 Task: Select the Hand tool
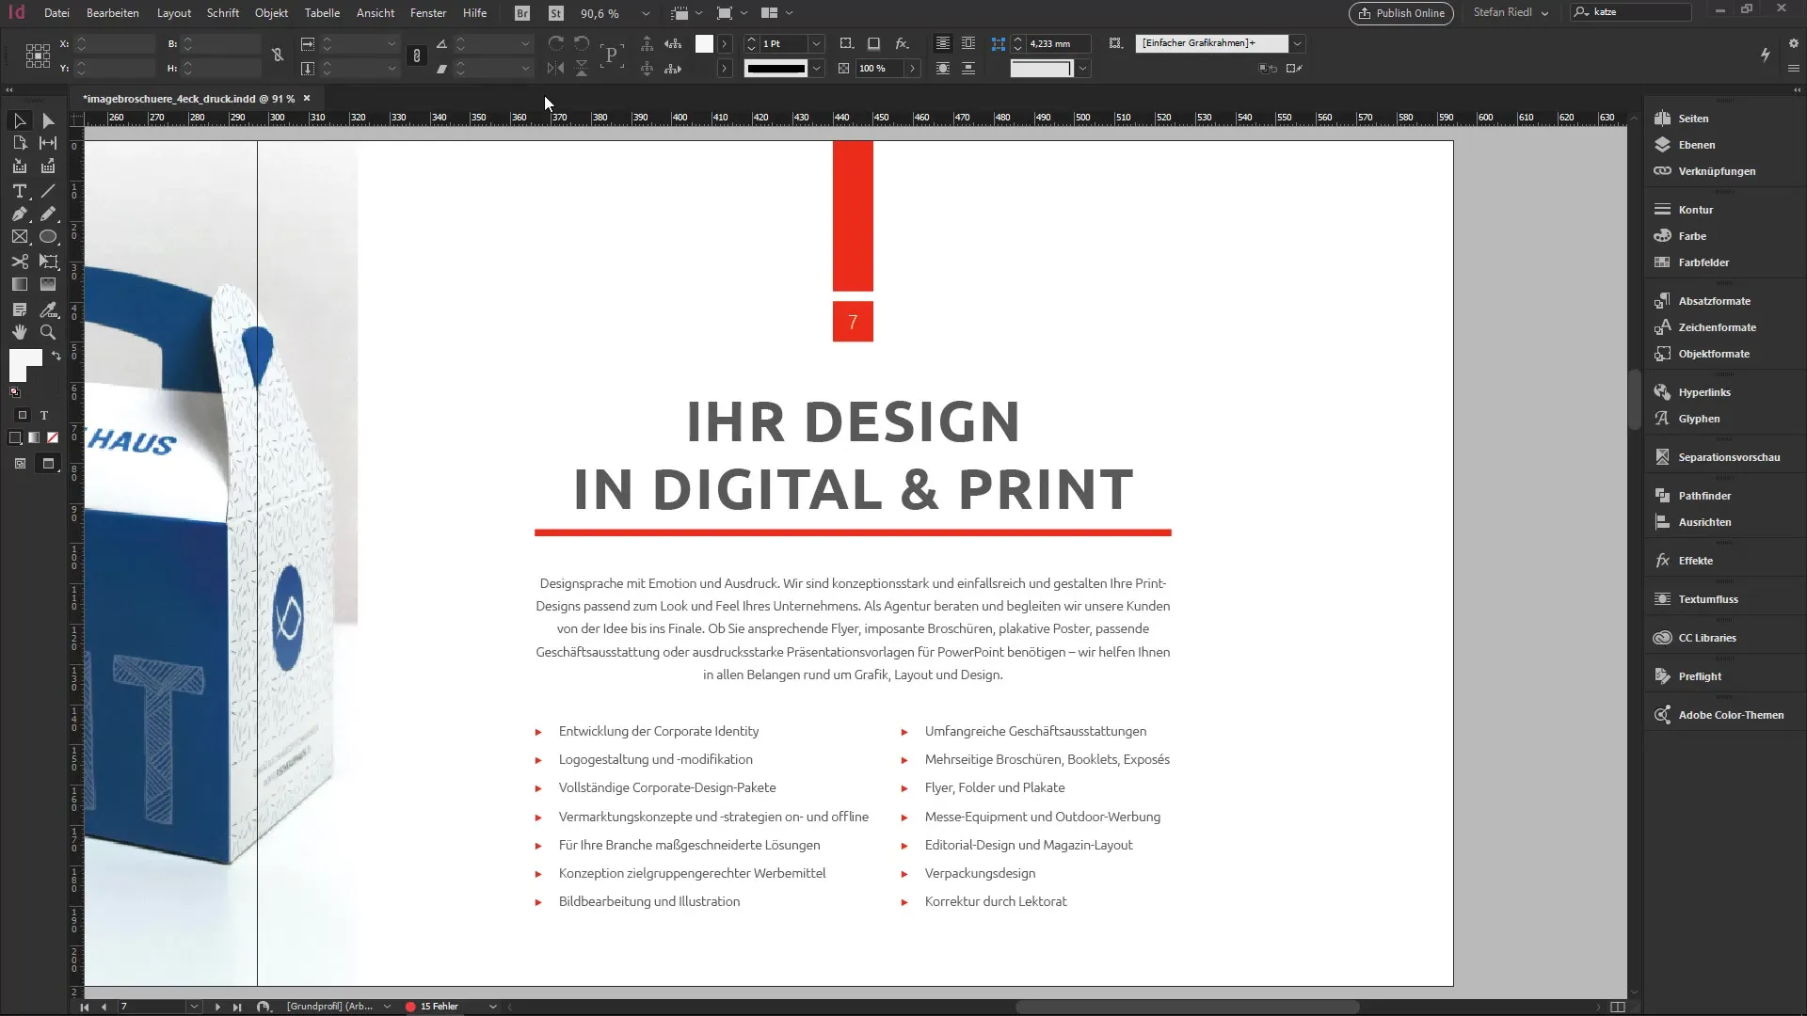(x=20, y=332)
